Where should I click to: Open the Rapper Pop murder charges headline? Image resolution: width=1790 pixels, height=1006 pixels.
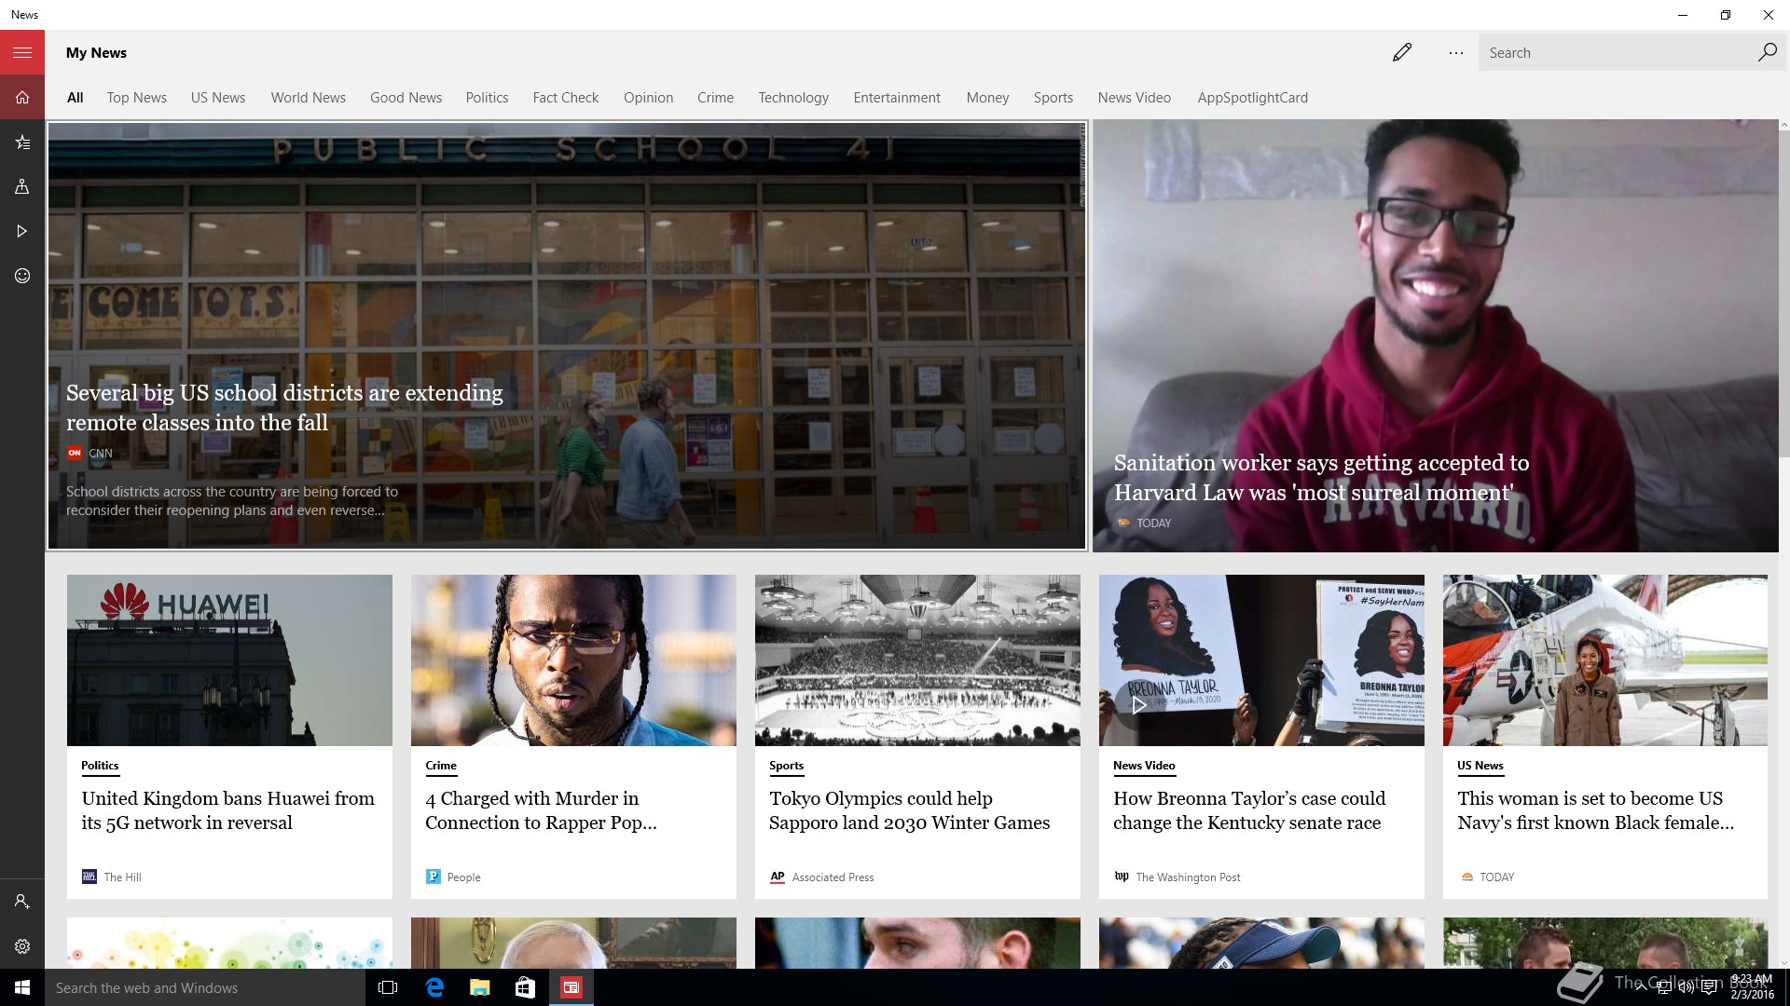tap(542, 810)
